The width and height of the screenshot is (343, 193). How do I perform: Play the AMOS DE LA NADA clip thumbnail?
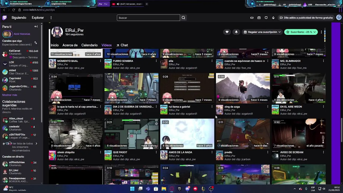pos(187,134)
